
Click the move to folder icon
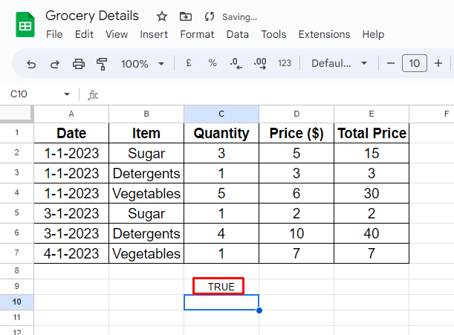click(186, 16)
